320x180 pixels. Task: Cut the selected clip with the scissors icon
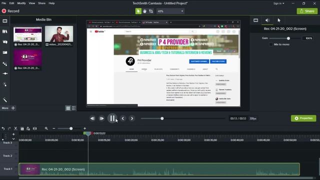point(15,128)
